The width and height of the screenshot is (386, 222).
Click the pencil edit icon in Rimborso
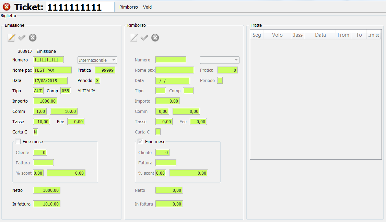tap(134, 38)
